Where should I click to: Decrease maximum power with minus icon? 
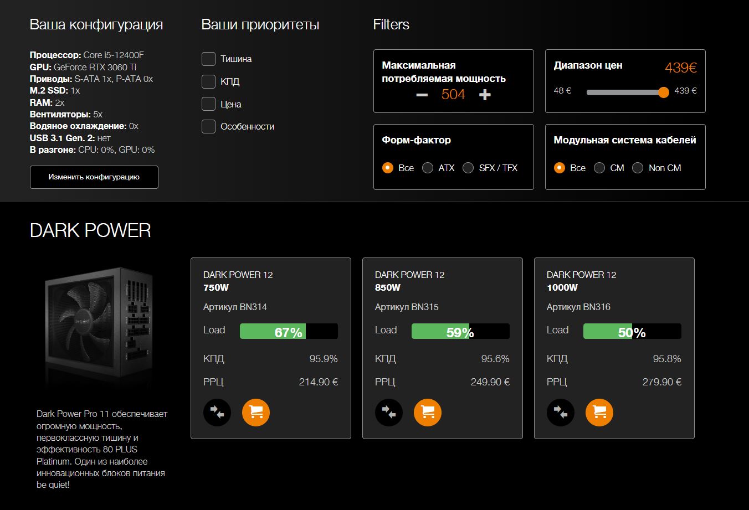point(422,95)
